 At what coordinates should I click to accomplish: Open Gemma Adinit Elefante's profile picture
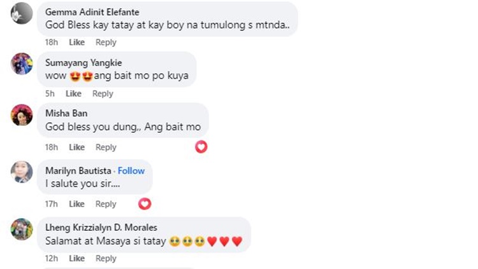point(22,13)
